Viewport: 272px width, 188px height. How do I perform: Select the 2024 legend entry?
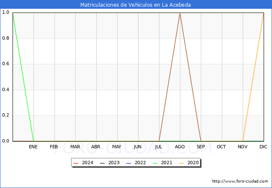coord(83,163)
